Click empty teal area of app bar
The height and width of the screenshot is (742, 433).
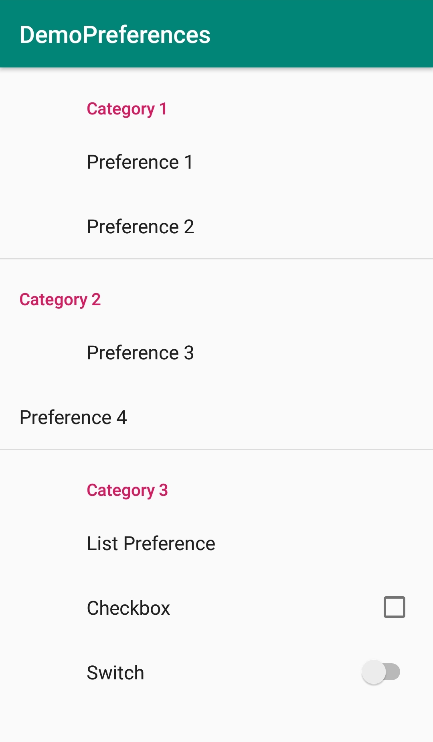(x=321, y=35)
